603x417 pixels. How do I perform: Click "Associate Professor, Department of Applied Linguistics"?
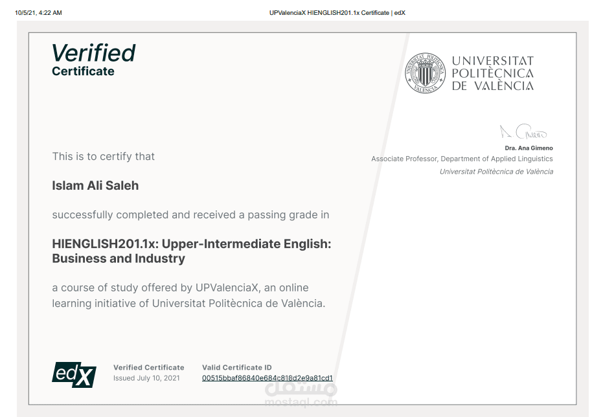(462, 159)
